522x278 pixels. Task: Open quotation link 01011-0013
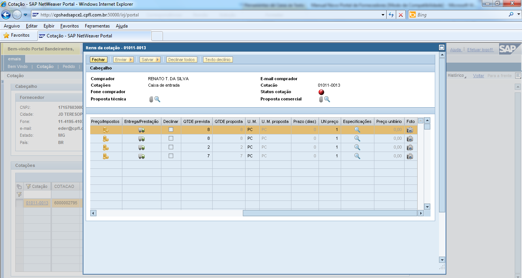pos(37,203)
